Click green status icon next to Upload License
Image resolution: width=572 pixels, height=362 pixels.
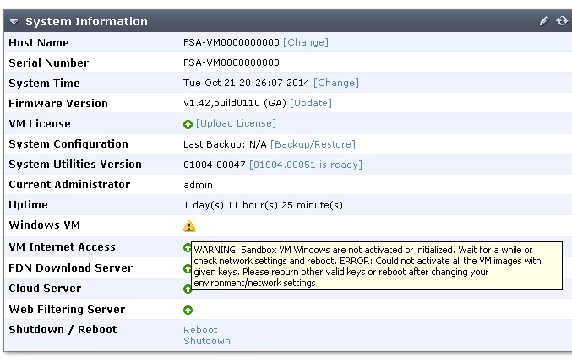[x=188, y=125]
